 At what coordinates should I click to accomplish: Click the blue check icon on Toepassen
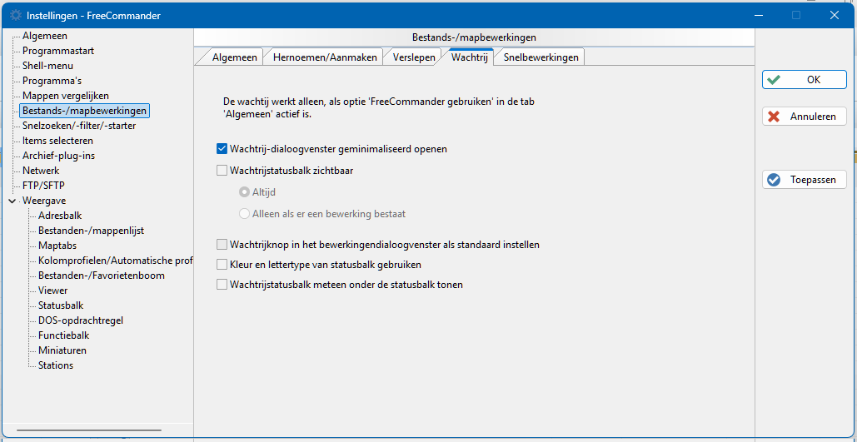click(x=774, y=180)
